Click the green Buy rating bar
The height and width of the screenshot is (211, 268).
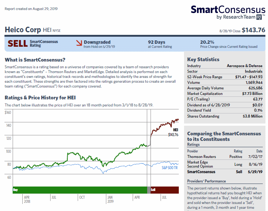(80, 190)
